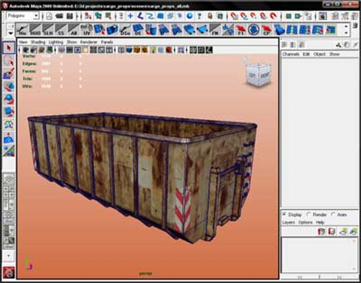Screen dimensions: 361x283
Task: Click the red sphere viewport icon
Action: [x=169, y=50]
